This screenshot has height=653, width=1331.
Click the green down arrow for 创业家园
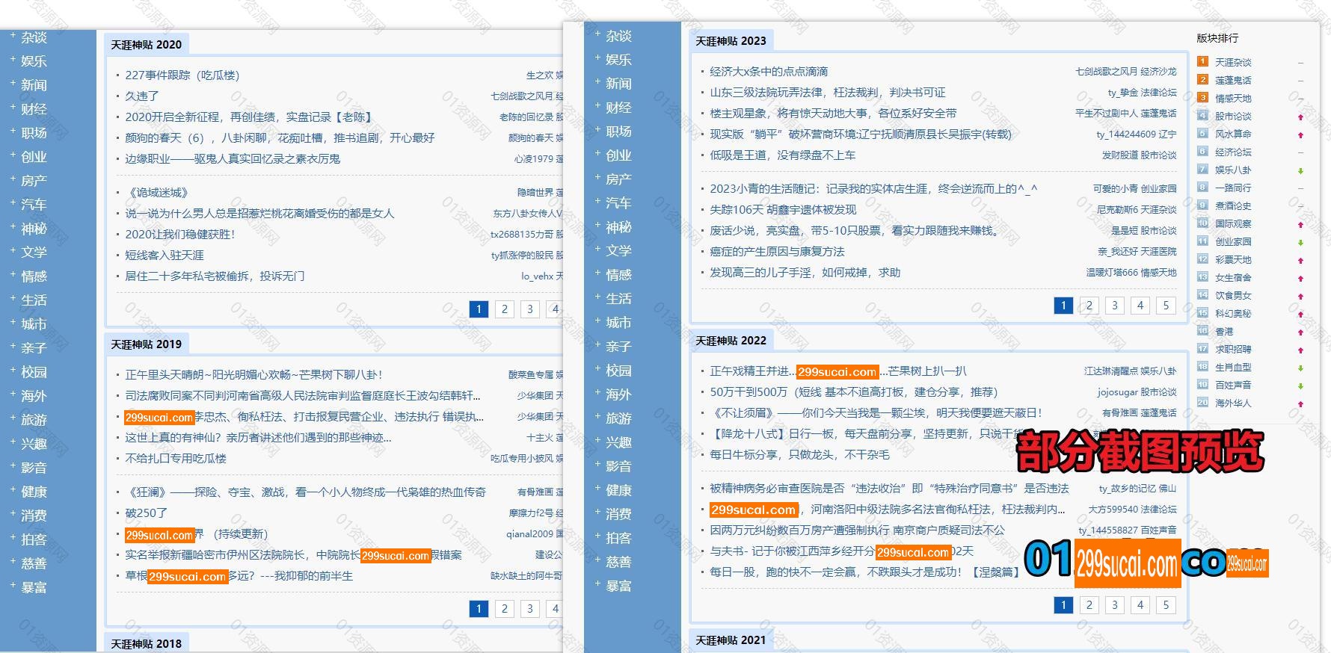[x=1300, y=243]
